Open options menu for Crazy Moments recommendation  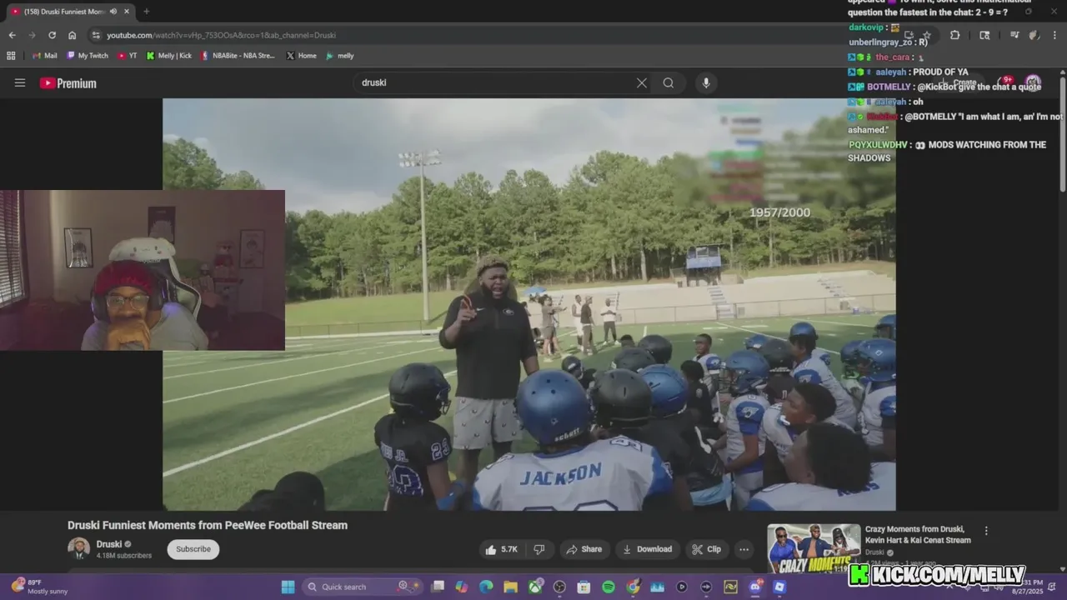coord(986,531)
